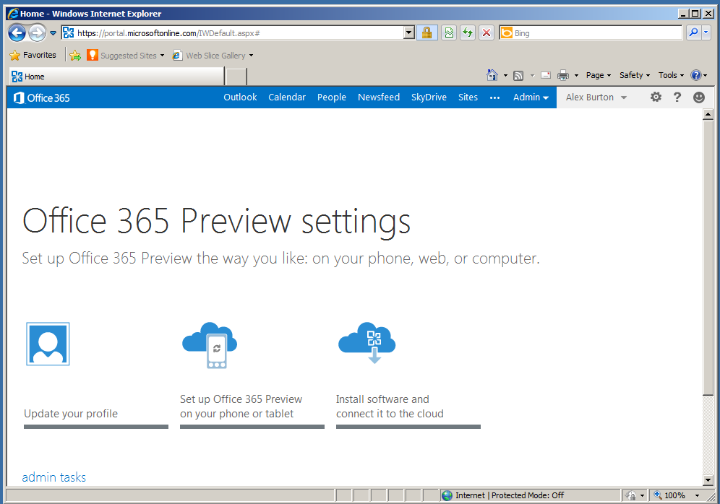Click the Home page house icon

pyautogui.click(x=492, y=75)
